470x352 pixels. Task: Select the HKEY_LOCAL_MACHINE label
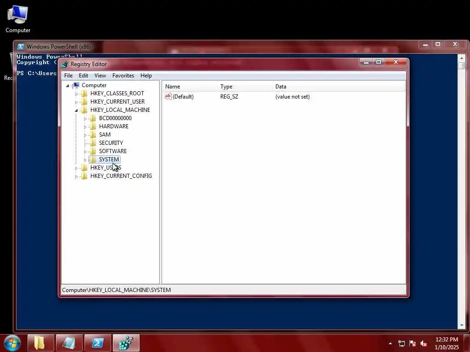(120, 110)
